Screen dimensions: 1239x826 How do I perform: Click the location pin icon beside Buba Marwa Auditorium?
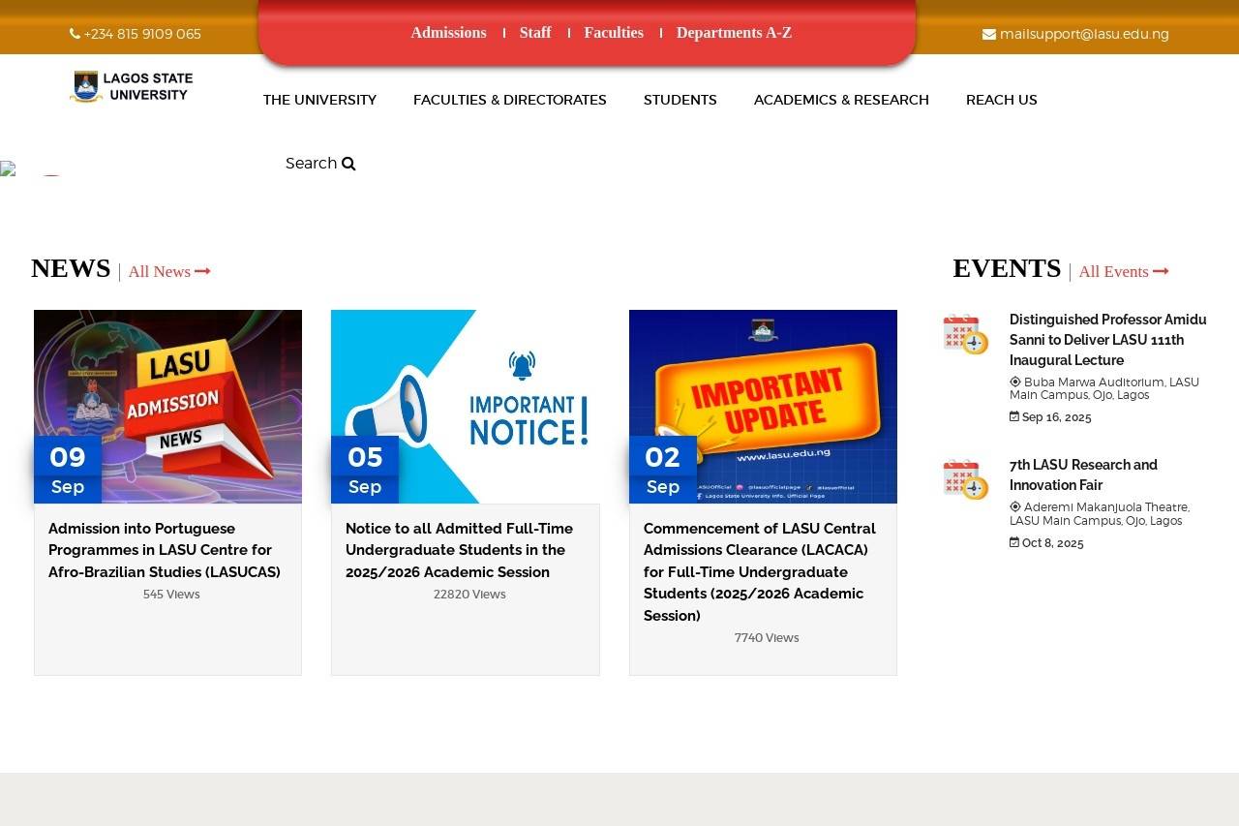1015,382
